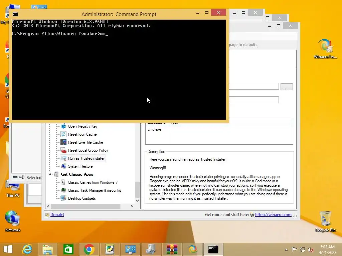Select Desktop Gadgets tree item
The width and height of the screenshot is (342, 256).
click(x=82, y=198)
